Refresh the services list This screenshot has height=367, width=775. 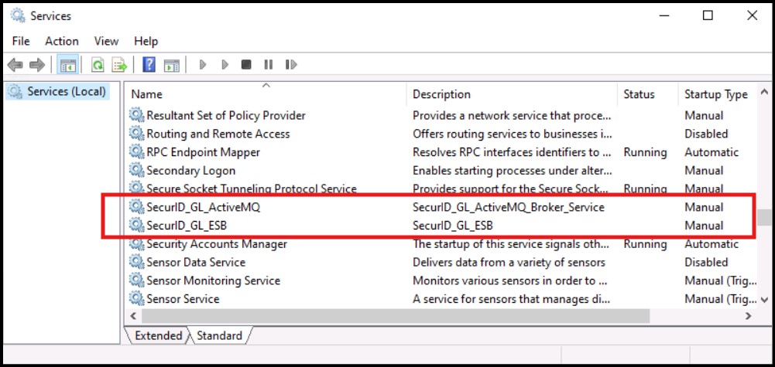pos(98,65)
